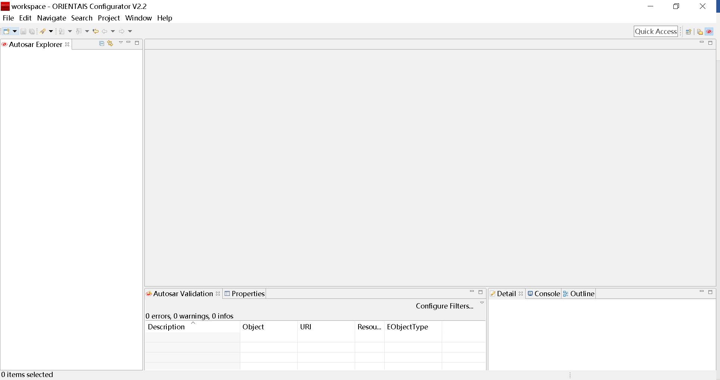
Task: Switch to the Properties tab
Action: point(245,294)
